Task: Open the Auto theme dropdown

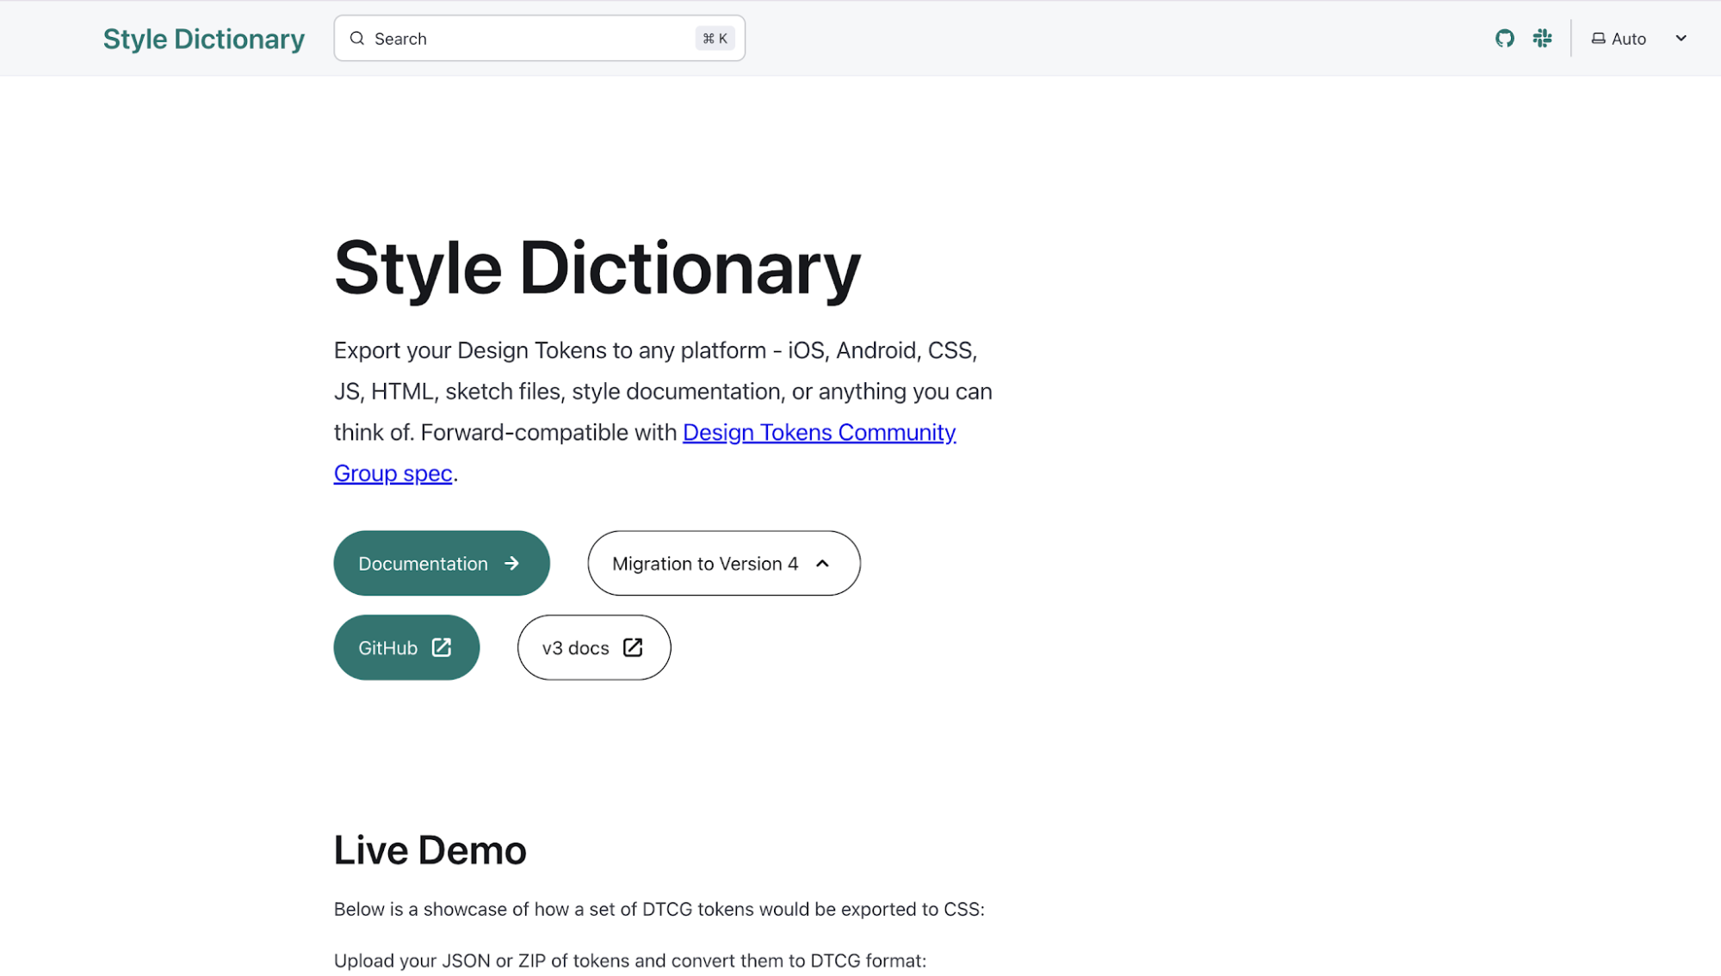Action: pyautogui.click(x=1639, y=39)
